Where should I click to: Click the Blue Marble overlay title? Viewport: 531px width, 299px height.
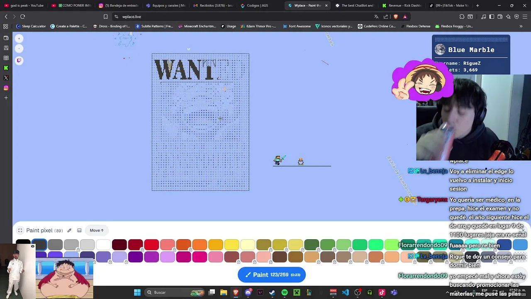tap(471, 50)
